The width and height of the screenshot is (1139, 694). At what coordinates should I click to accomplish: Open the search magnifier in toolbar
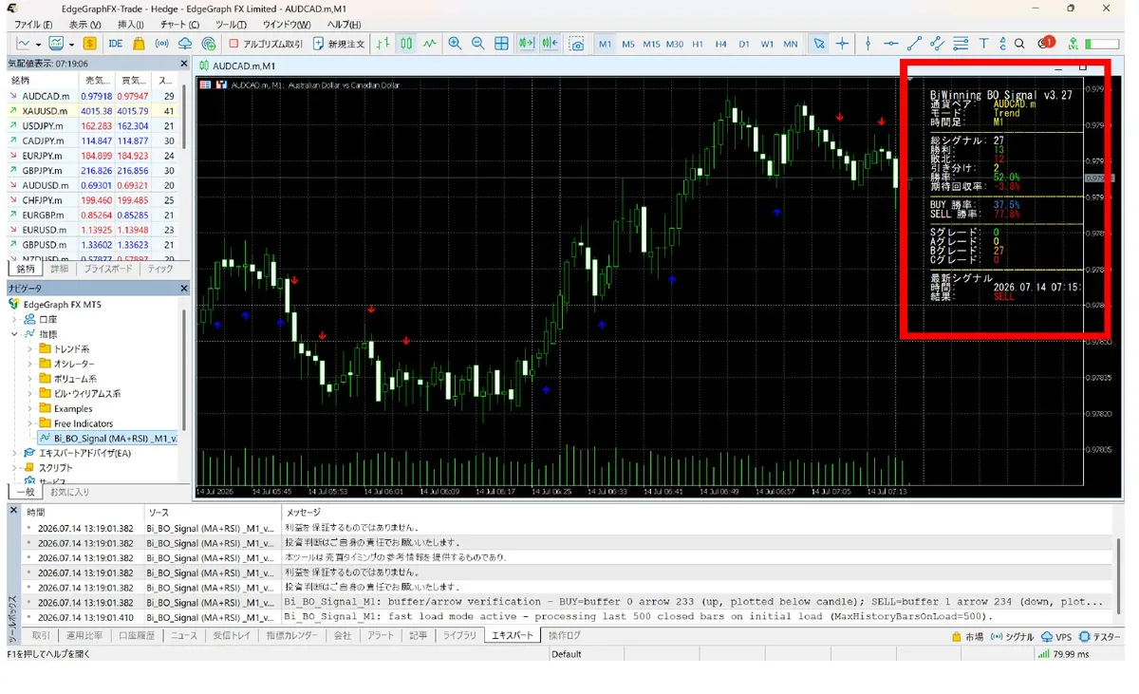(x=1019, y=44)
